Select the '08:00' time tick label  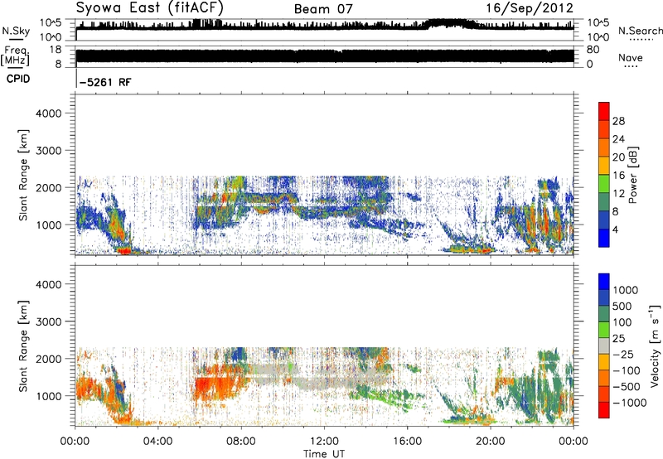[x=241, y=442]
